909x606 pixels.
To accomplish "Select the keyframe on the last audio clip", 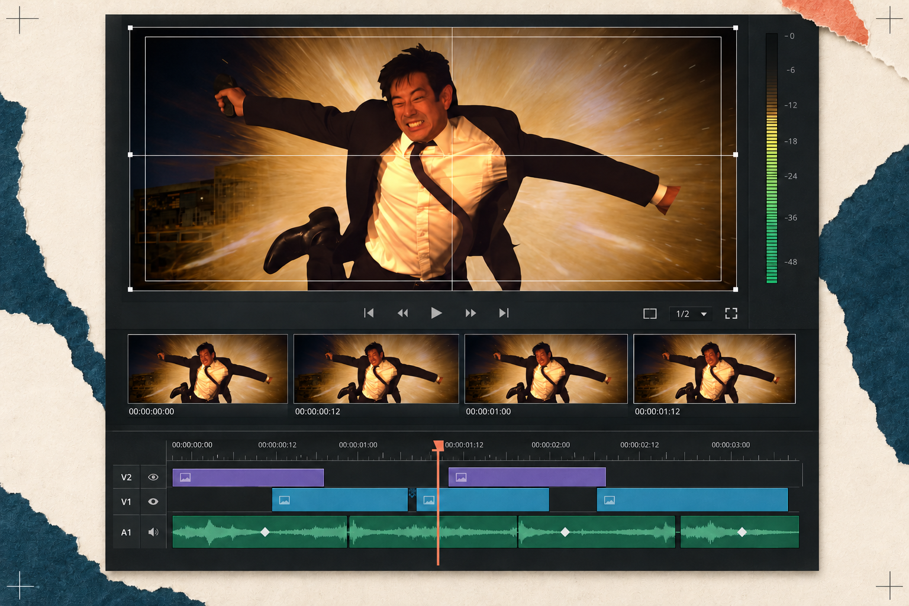I will click(x=742, y=532).
